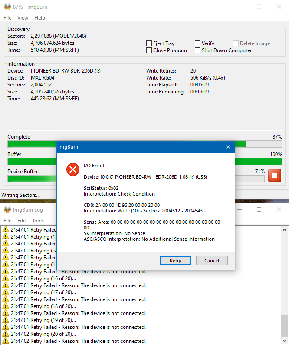Screen dimensions: 289x345
Task: Open the View menu in ImgBurn
Action: click(x=23, y=18)
